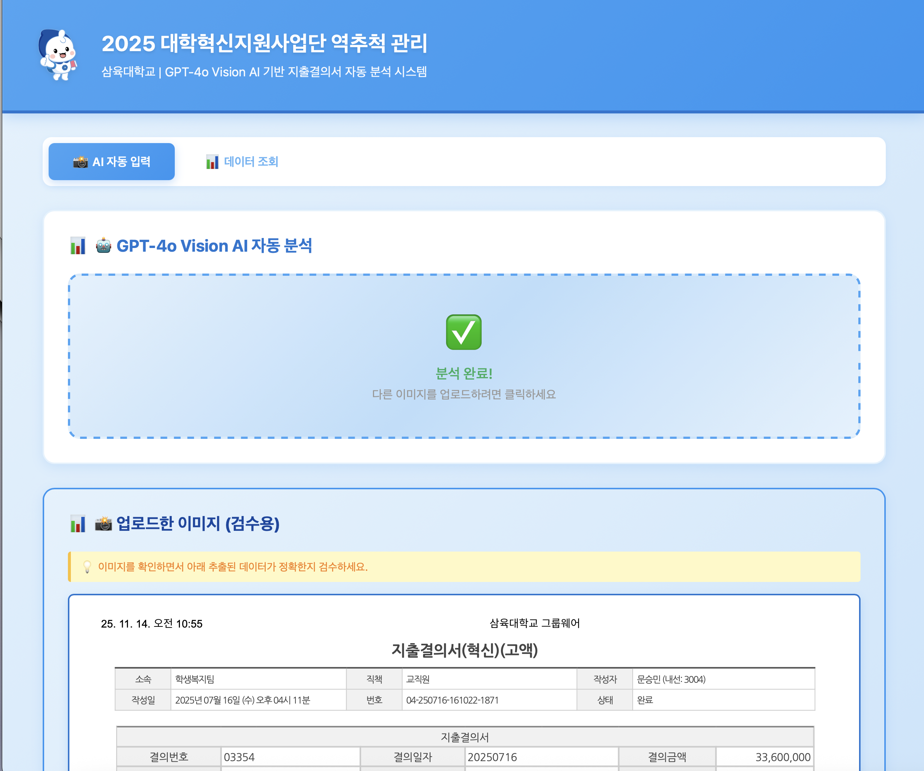The image size is (924, 771).
Task: Select the AI 자동 입력 tab
Action: (111, 162)
